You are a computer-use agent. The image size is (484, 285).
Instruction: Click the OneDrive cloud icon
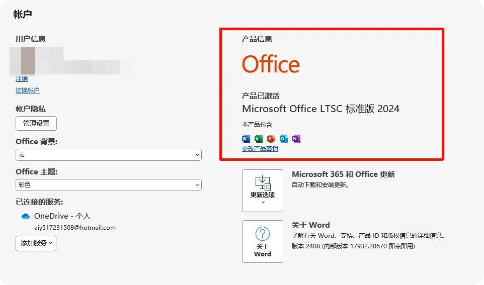coord(26,216)
